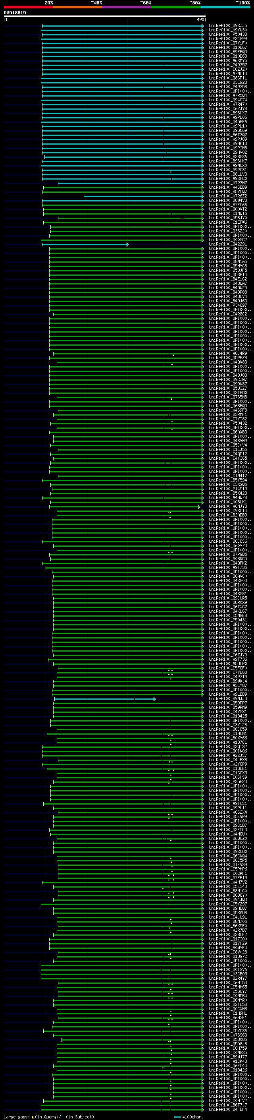Select hit UniRef100_P34899

click(x=228, y=39)
